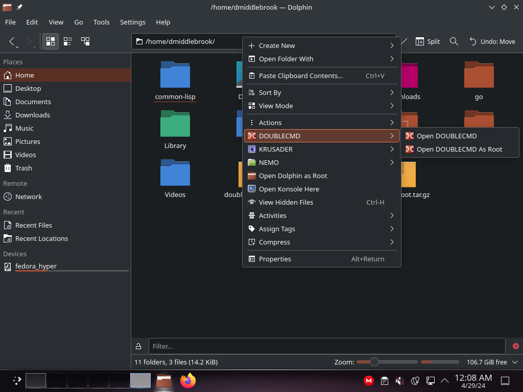Image resolution: width=523 pixels, height=392 pixels.
Task: Switch to Details tree view mode
Action: [85, 41]
